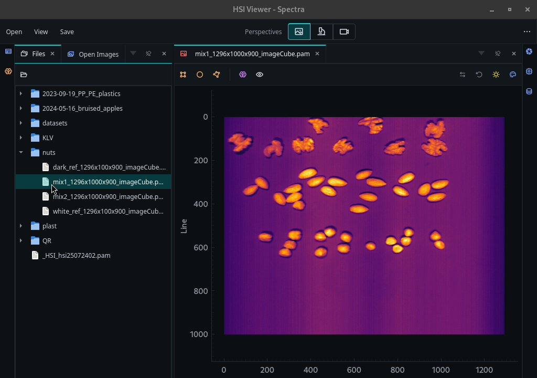Click the orange brain icon in left sidebar
Viewport: 537px width, 378px height.
point(8,71)
